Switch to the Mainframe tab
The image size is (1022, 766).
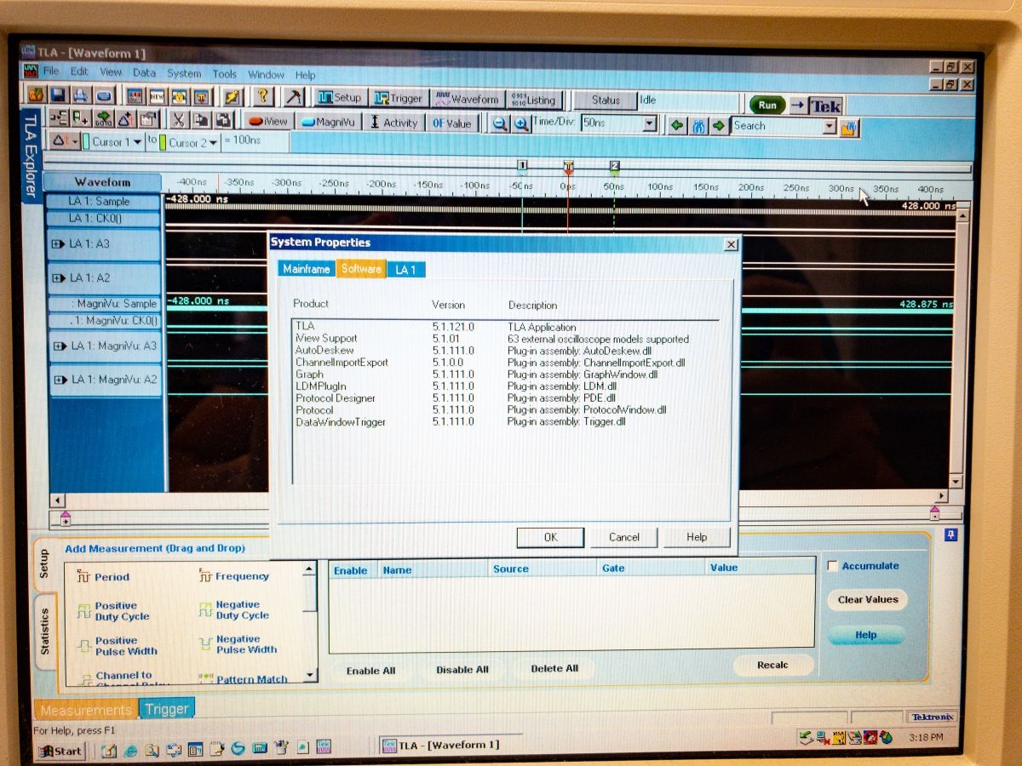click(x=306, y=269)
